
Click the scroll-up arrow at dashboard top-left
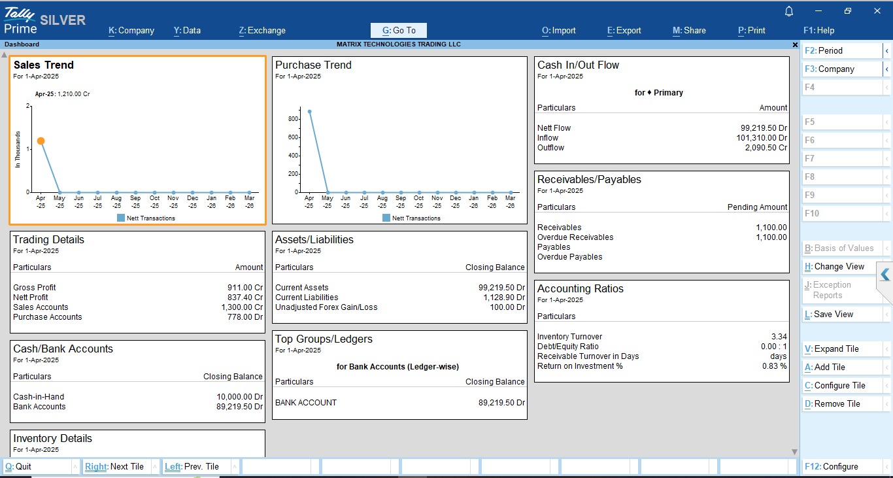coord(5,54)
